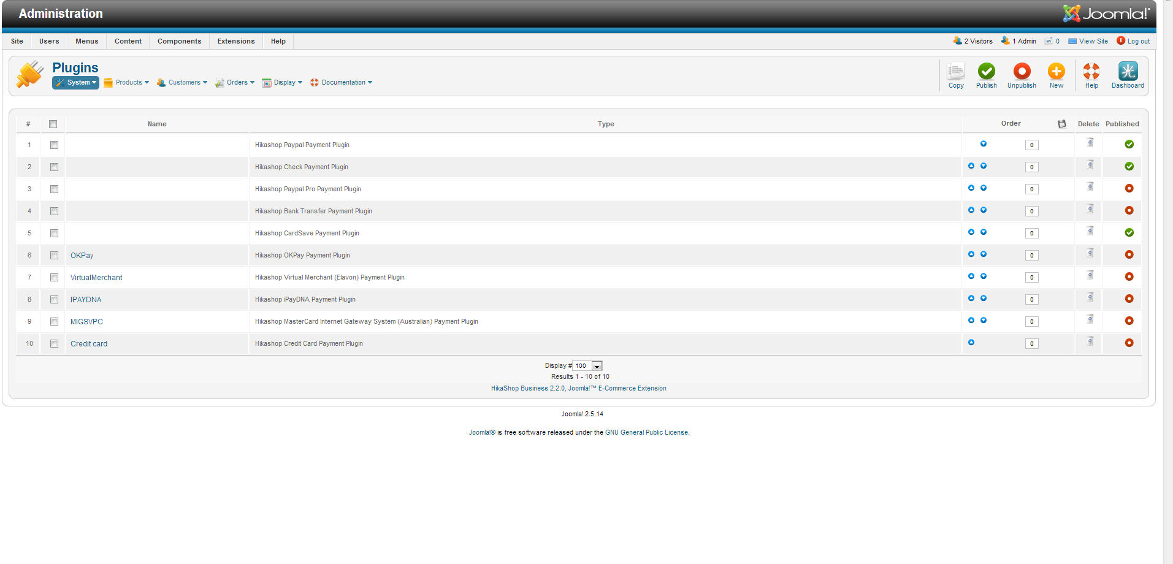This screenshot has width=1173, height=564.
Task: Move CardSave Payment Plugin up in order
Action: [x=971, y=232]
